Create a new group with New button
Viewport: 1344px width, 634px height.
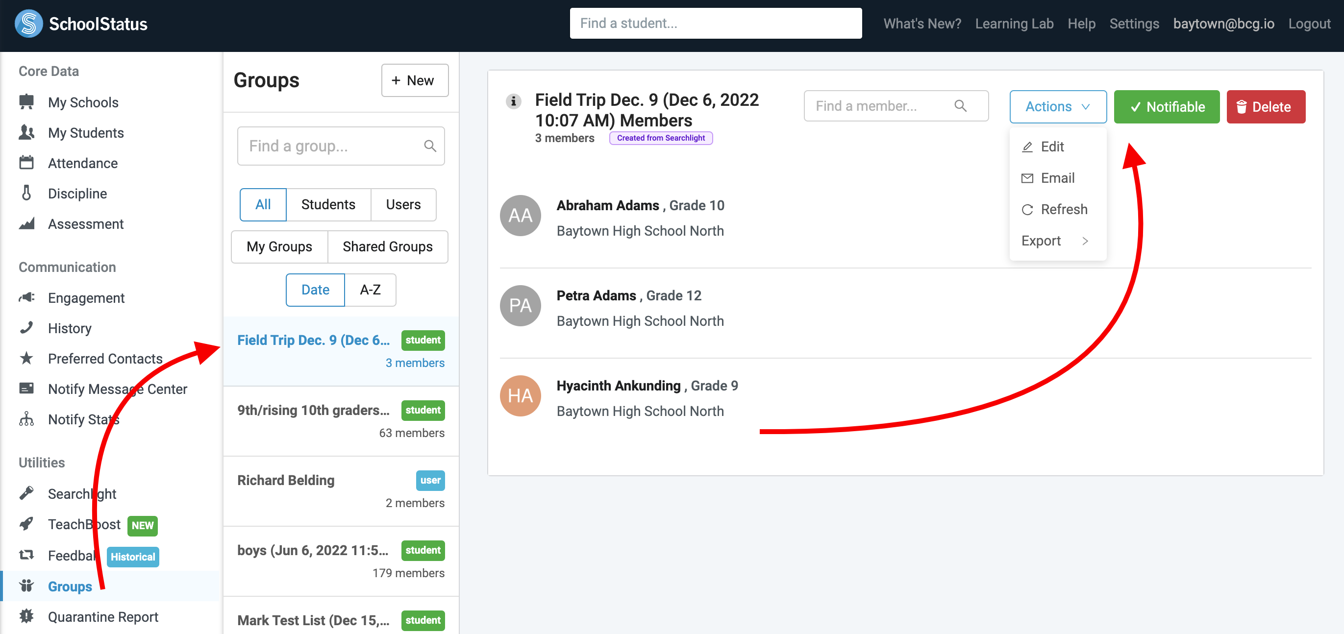point(414,80)
